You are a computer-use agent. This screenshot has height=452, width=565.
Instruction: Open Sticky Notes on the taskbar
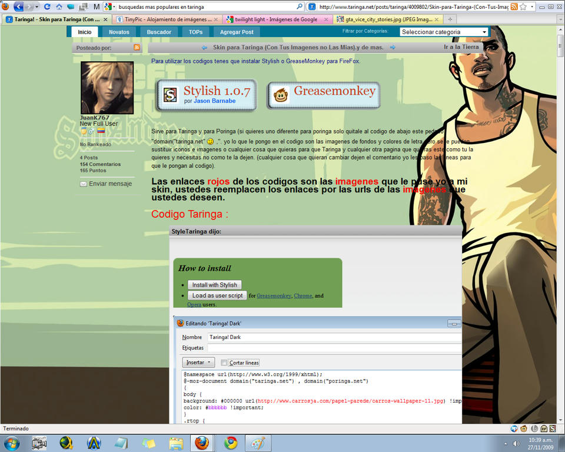click(x=148, y=443)
